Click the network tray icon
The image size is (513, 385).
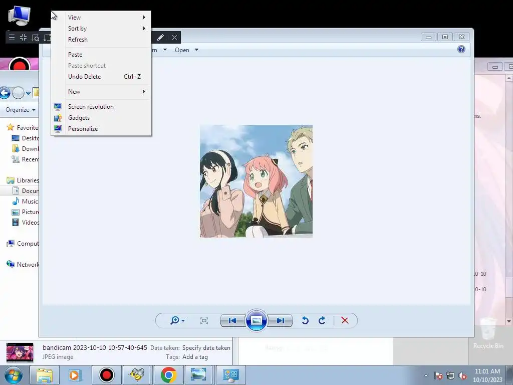point(450,375)
